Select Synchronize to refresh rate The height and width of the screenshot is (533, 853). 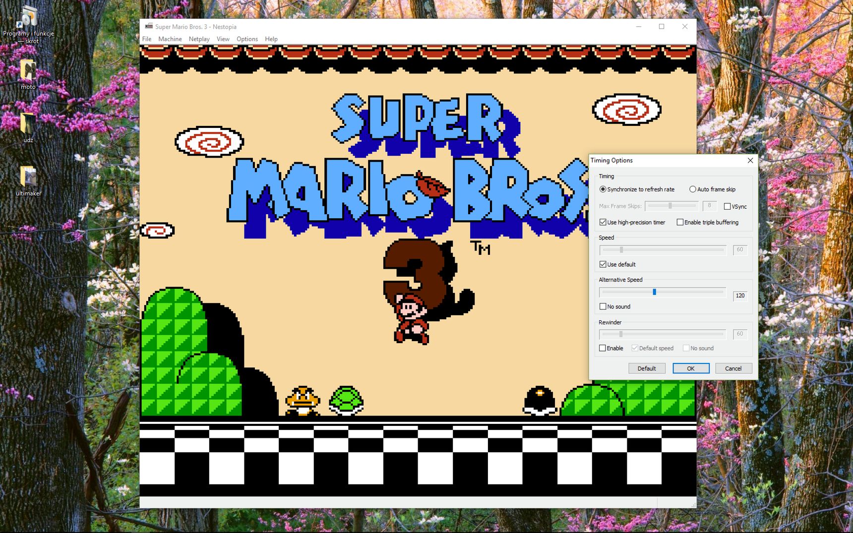[x=637, y=189]
